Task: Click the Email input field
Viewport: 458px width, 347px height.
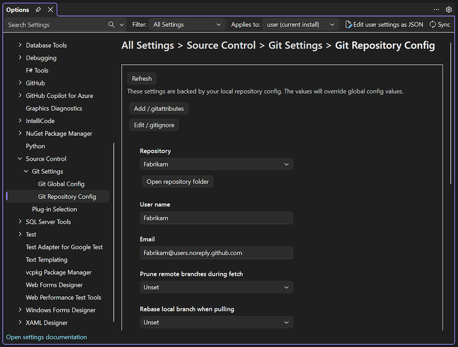Action: click(x=216, y=252)
